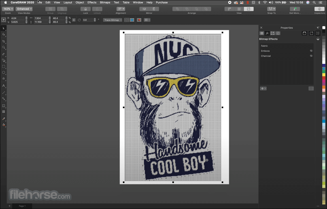
Task: Open the add effect plus dropdown
Action: click(x=263, y=89)
